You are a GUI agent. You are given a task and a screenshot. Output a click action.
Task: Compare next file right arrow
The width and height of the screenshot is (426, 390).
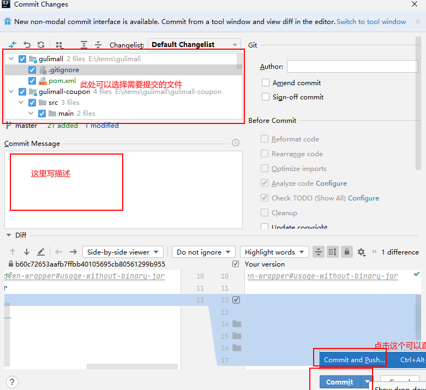pyautogui.click(x=73, y=252)
